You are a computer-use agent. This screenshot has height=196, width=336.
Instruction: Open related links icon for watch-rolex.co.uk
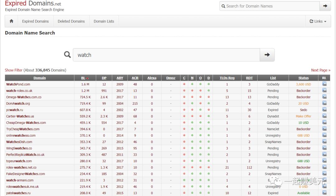click(324, 90)
